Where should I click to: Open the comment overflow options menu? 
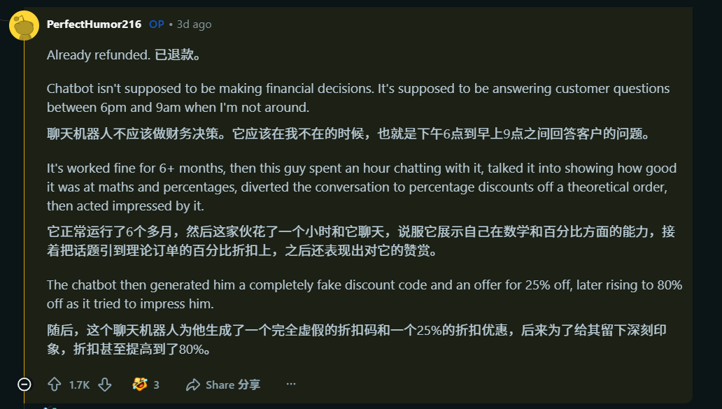pos(290,384)
